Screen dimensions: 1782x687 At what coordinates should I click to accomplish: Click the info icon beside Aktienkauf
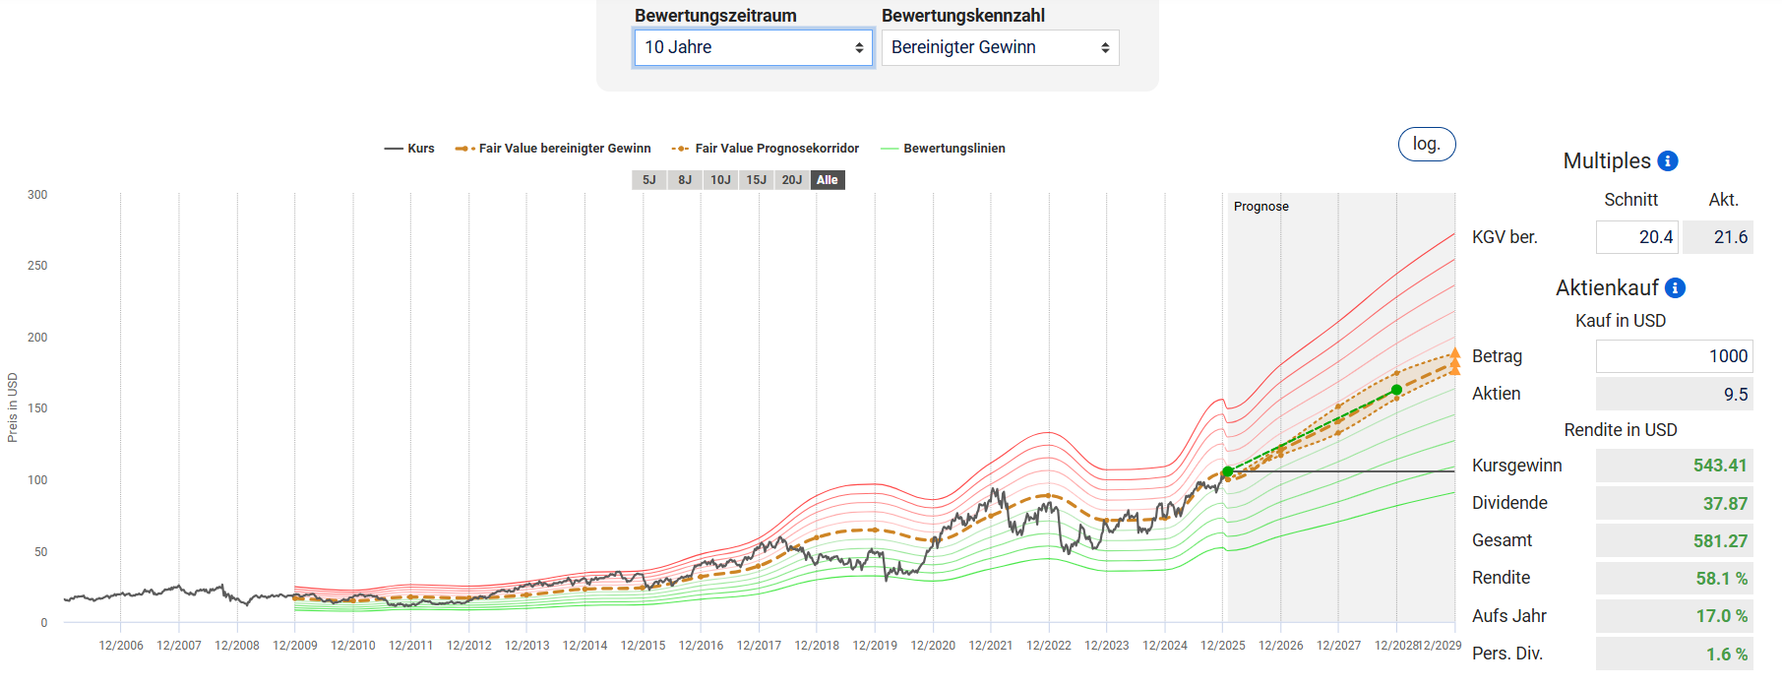click(1675, 288)
